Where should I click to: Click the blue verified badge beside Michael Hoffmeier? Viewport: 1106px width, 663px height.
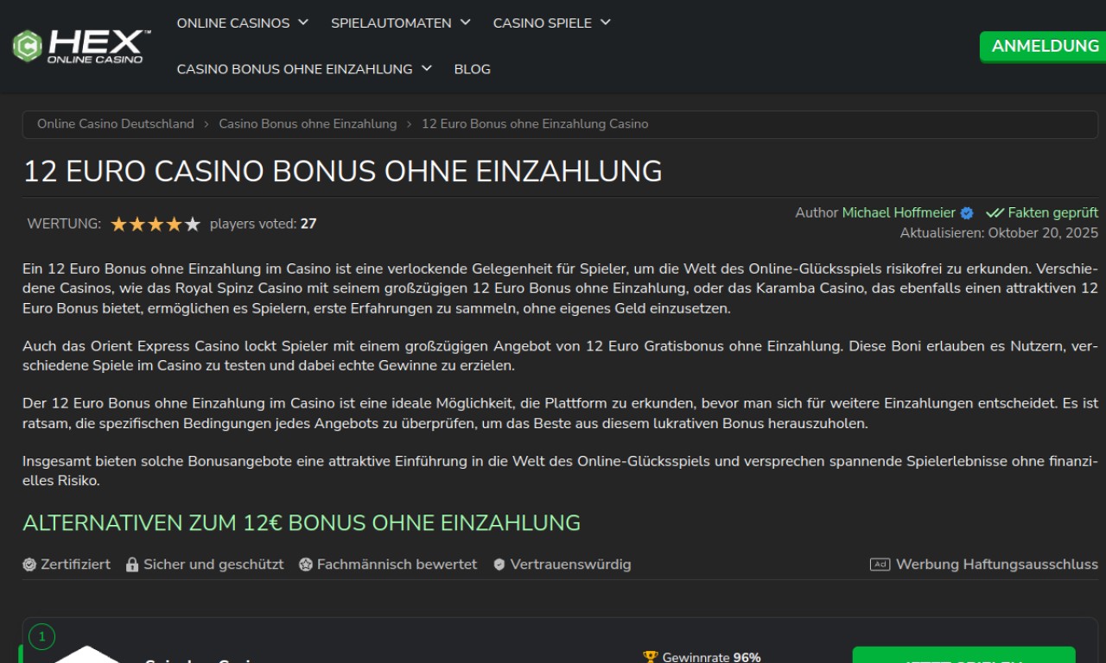[x=967, y=213]
